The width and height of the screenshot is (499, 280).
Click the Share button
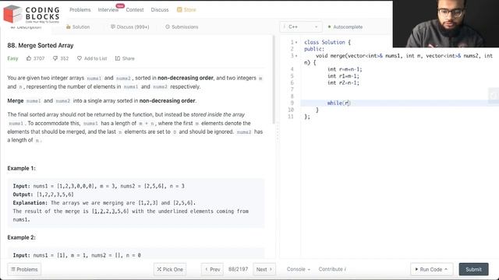[125, 58]
